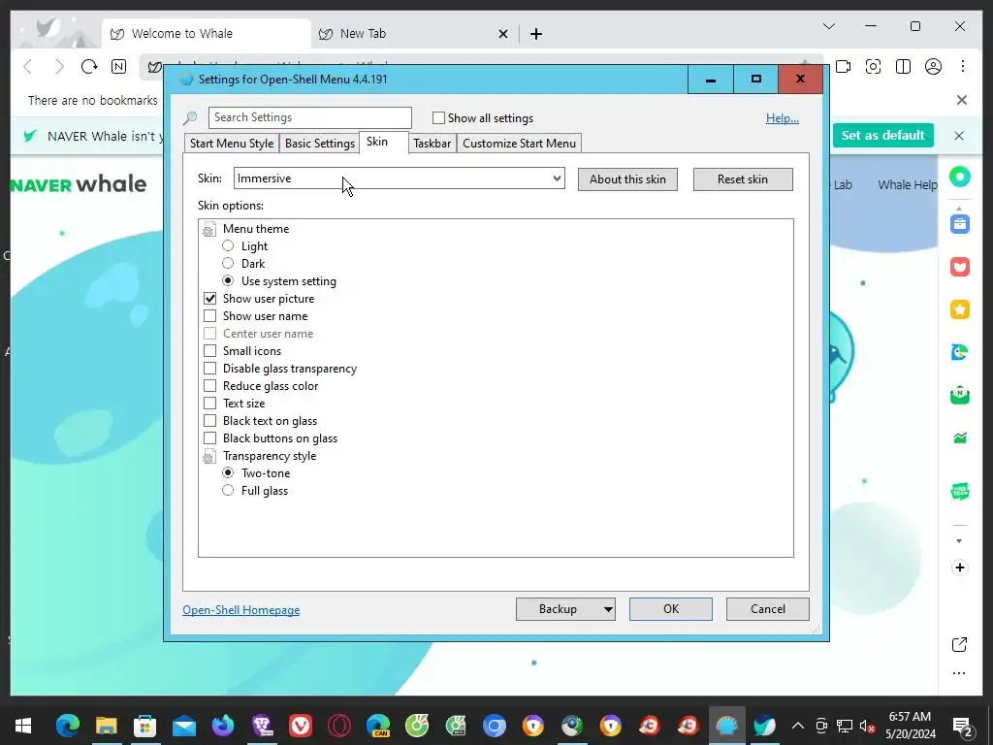Select Dark menu theme
This screenshot has width=993, height=745.
tap(228, 263)
